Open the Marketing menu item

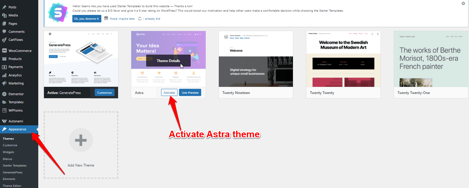pyautogui.click(x=16, y=83)
